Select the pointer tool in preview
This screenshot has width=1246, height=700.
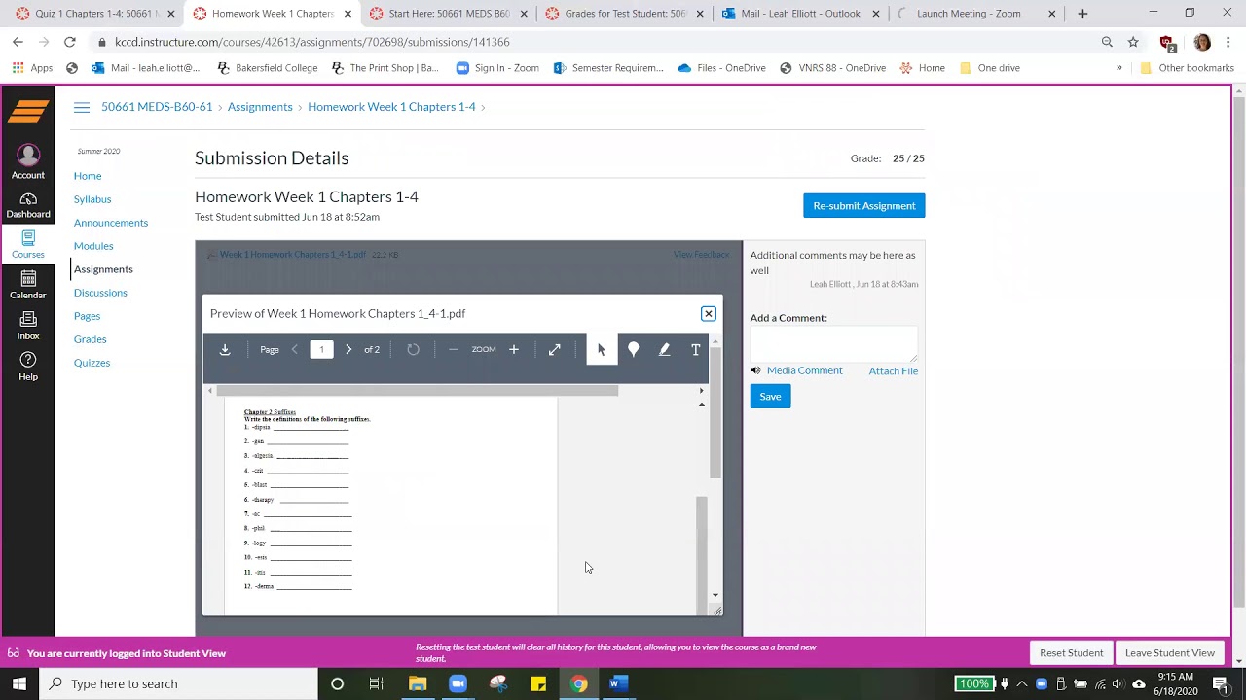(602, 350)
